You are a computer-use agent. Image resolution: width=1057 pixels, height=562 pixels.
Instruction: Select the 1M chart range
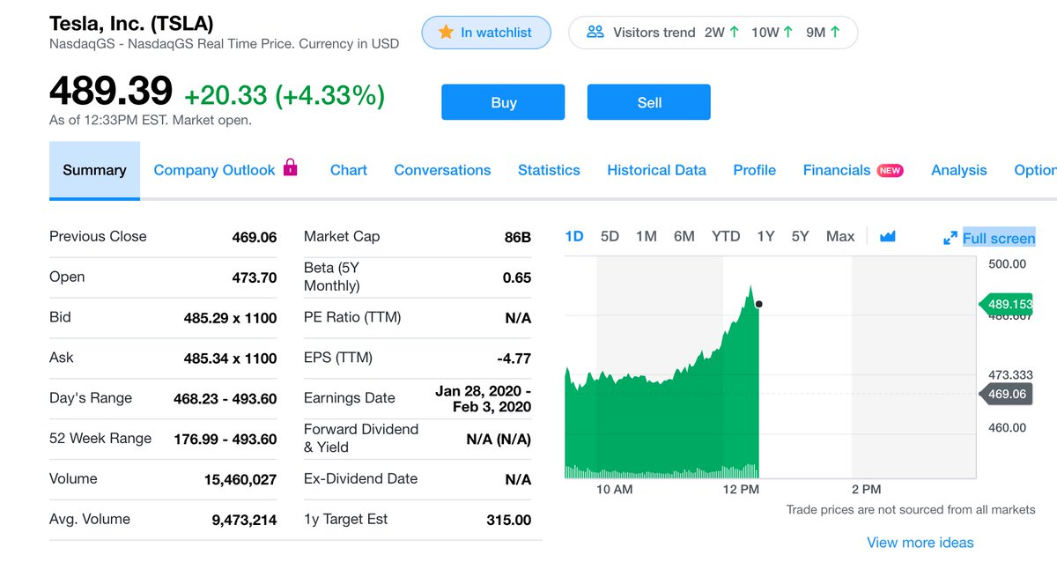647,236
